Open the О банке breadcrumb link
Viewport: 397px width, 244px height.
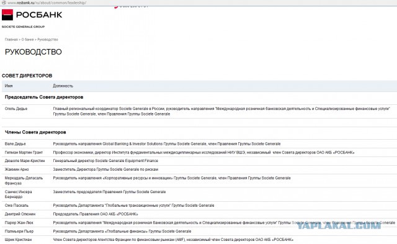tap(27, 40)
